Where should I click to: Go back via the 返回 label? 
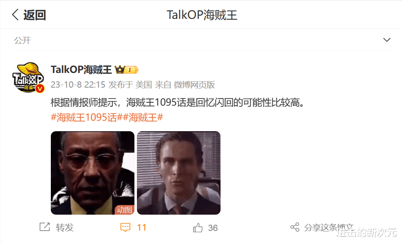point(34,15)
